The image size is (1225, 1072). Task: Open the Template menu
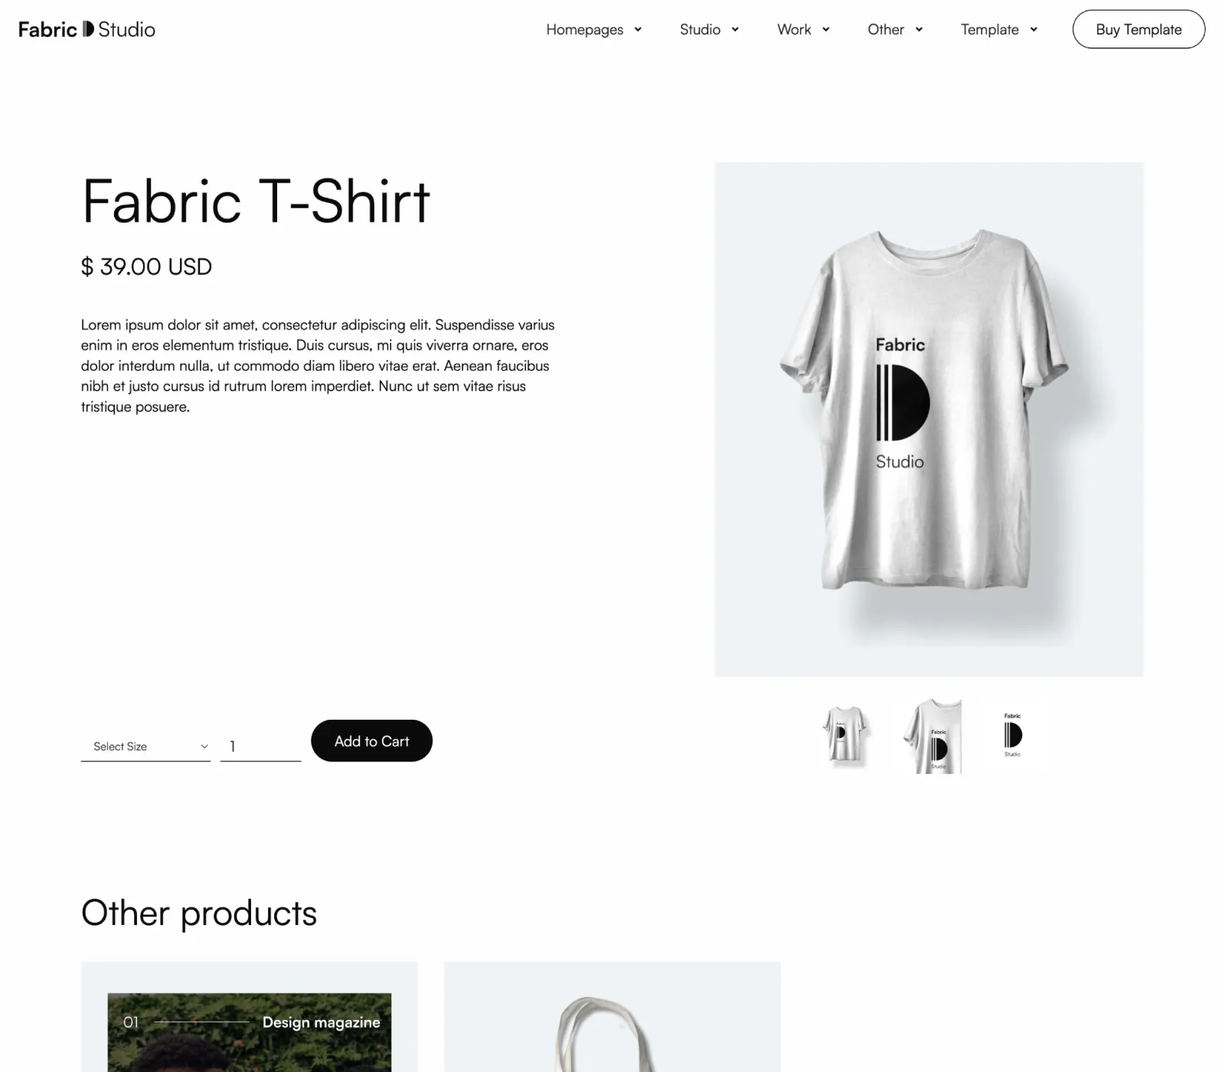tap(1000, 29)
